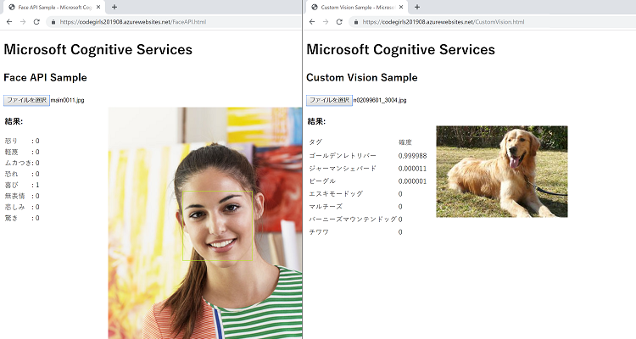Go forward in the Face API Sample window

pos(23,22)
